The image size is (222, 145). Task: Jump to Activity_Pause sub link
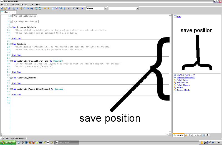pyautogui.click(x=183, y=82)
